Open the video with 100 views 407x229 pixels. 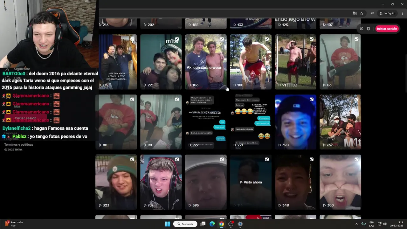[x=251, y=62]
